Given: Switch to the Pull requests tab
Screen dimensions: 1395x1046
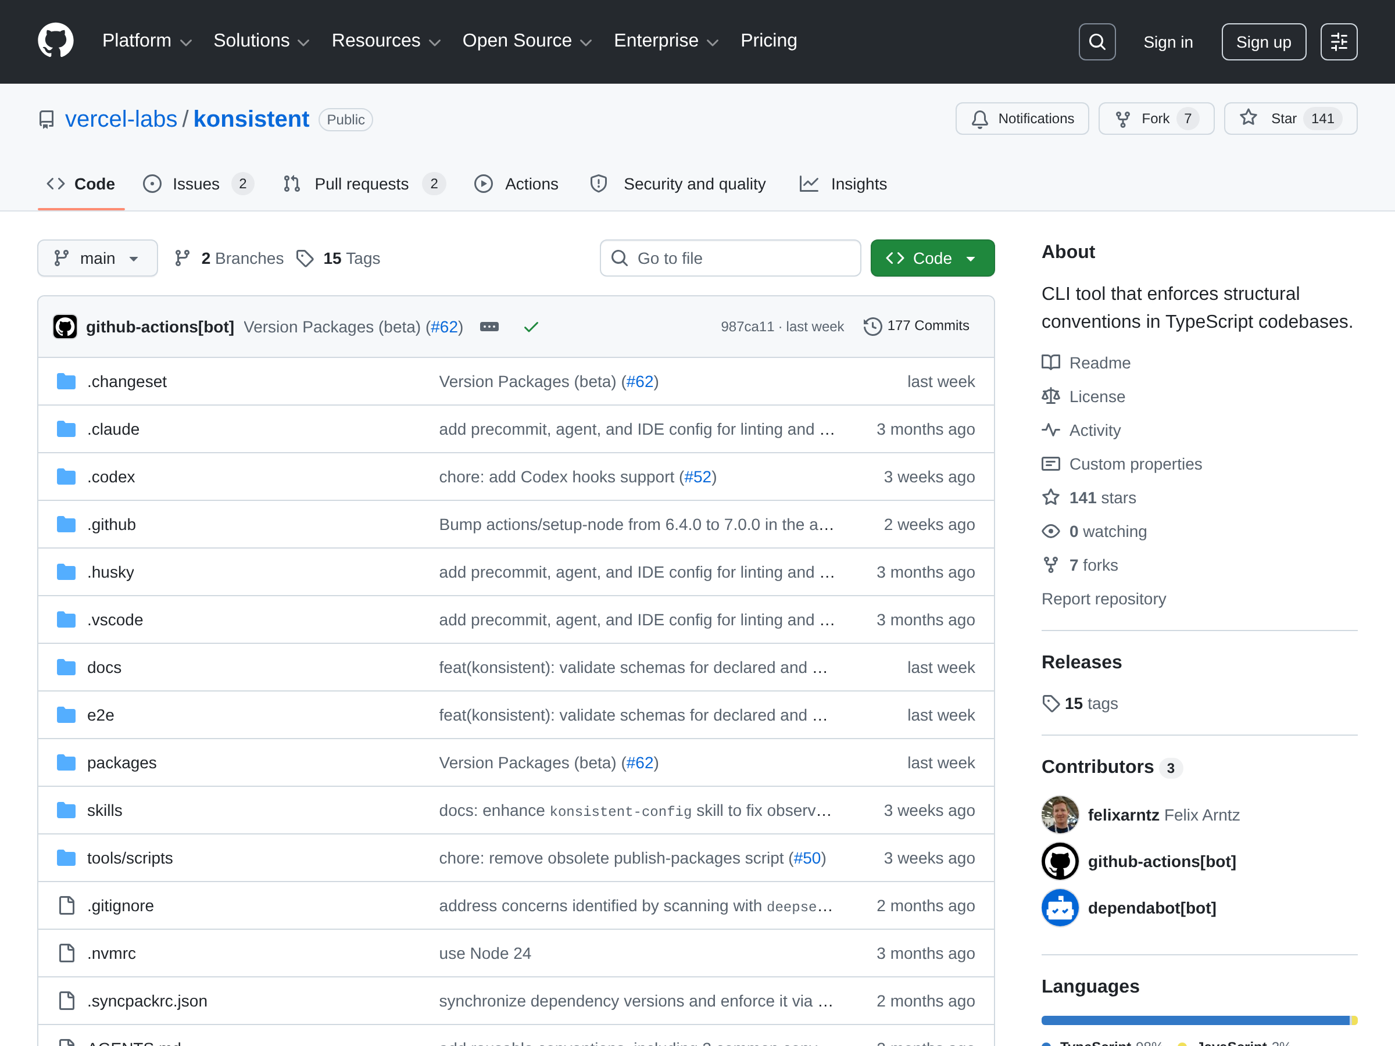Looking at the screenshot, I should [364, 184].
